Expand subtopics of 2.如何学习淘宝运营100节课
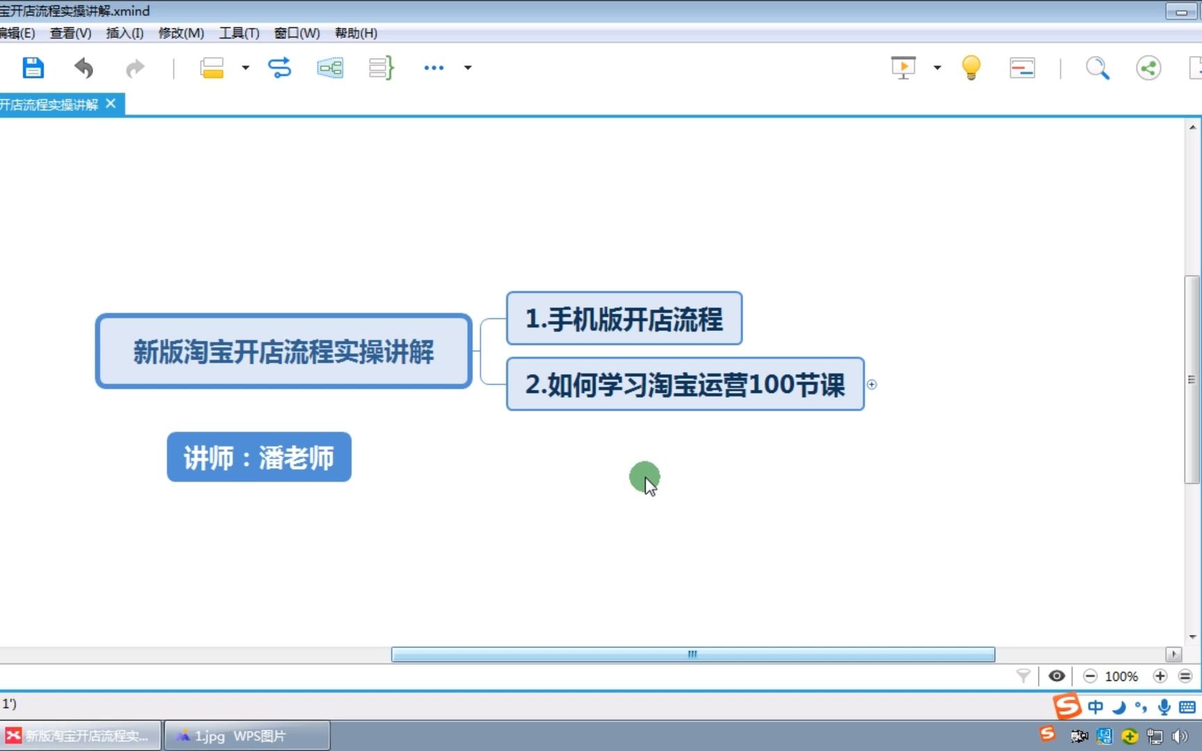This screenshot has width=1202, height=751. 872,384
